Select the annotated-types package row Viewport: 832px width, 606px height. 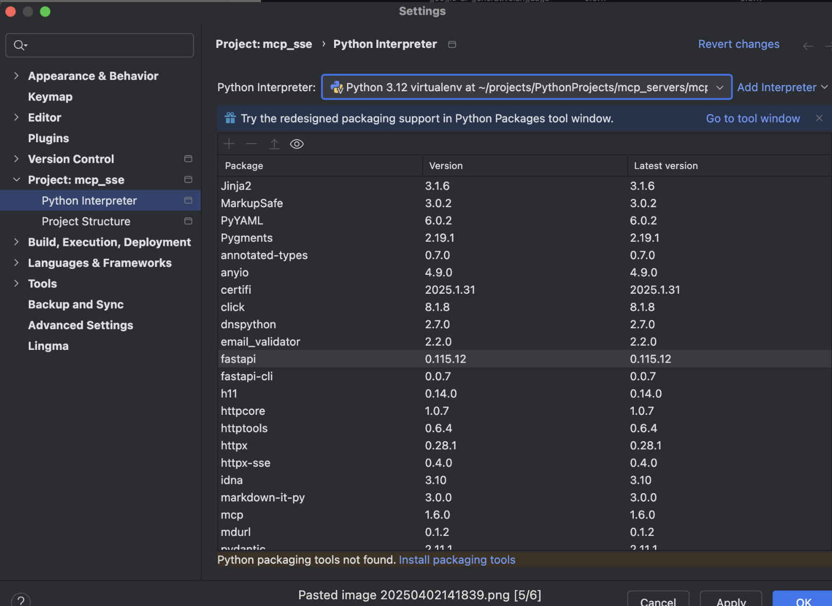pos(525,255)
